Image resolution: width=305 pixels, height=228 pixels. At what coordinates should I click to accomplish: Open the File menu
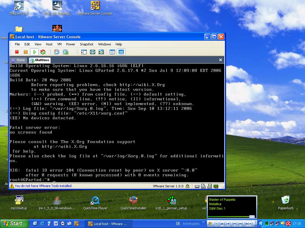tap(17, 44)
